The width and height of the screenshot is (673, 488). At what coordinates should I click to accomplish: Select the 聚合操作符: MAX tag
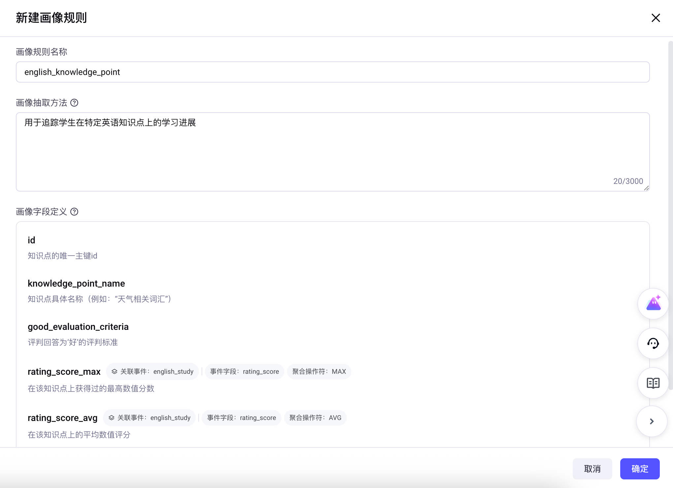coord(319,371)
